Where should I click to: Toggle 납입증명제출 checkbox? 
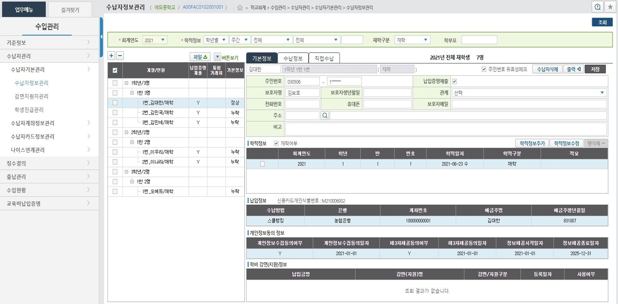454,81
